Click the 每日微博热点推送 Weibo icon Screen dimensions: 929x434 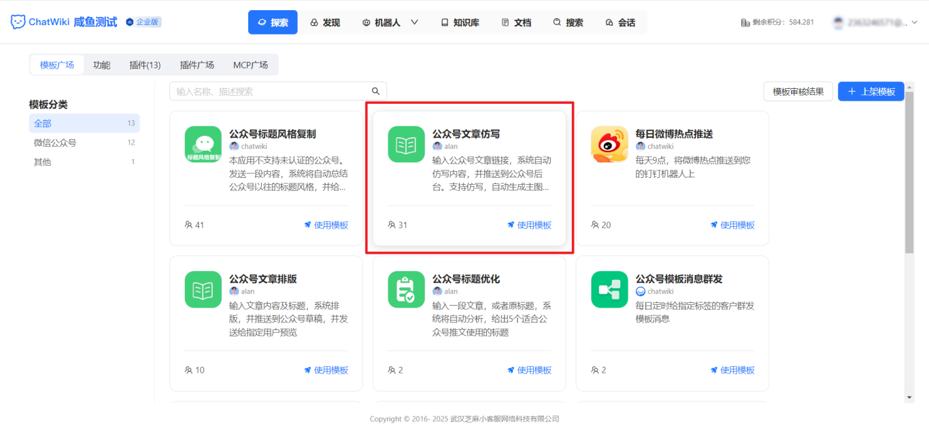[x=609, y=145]
